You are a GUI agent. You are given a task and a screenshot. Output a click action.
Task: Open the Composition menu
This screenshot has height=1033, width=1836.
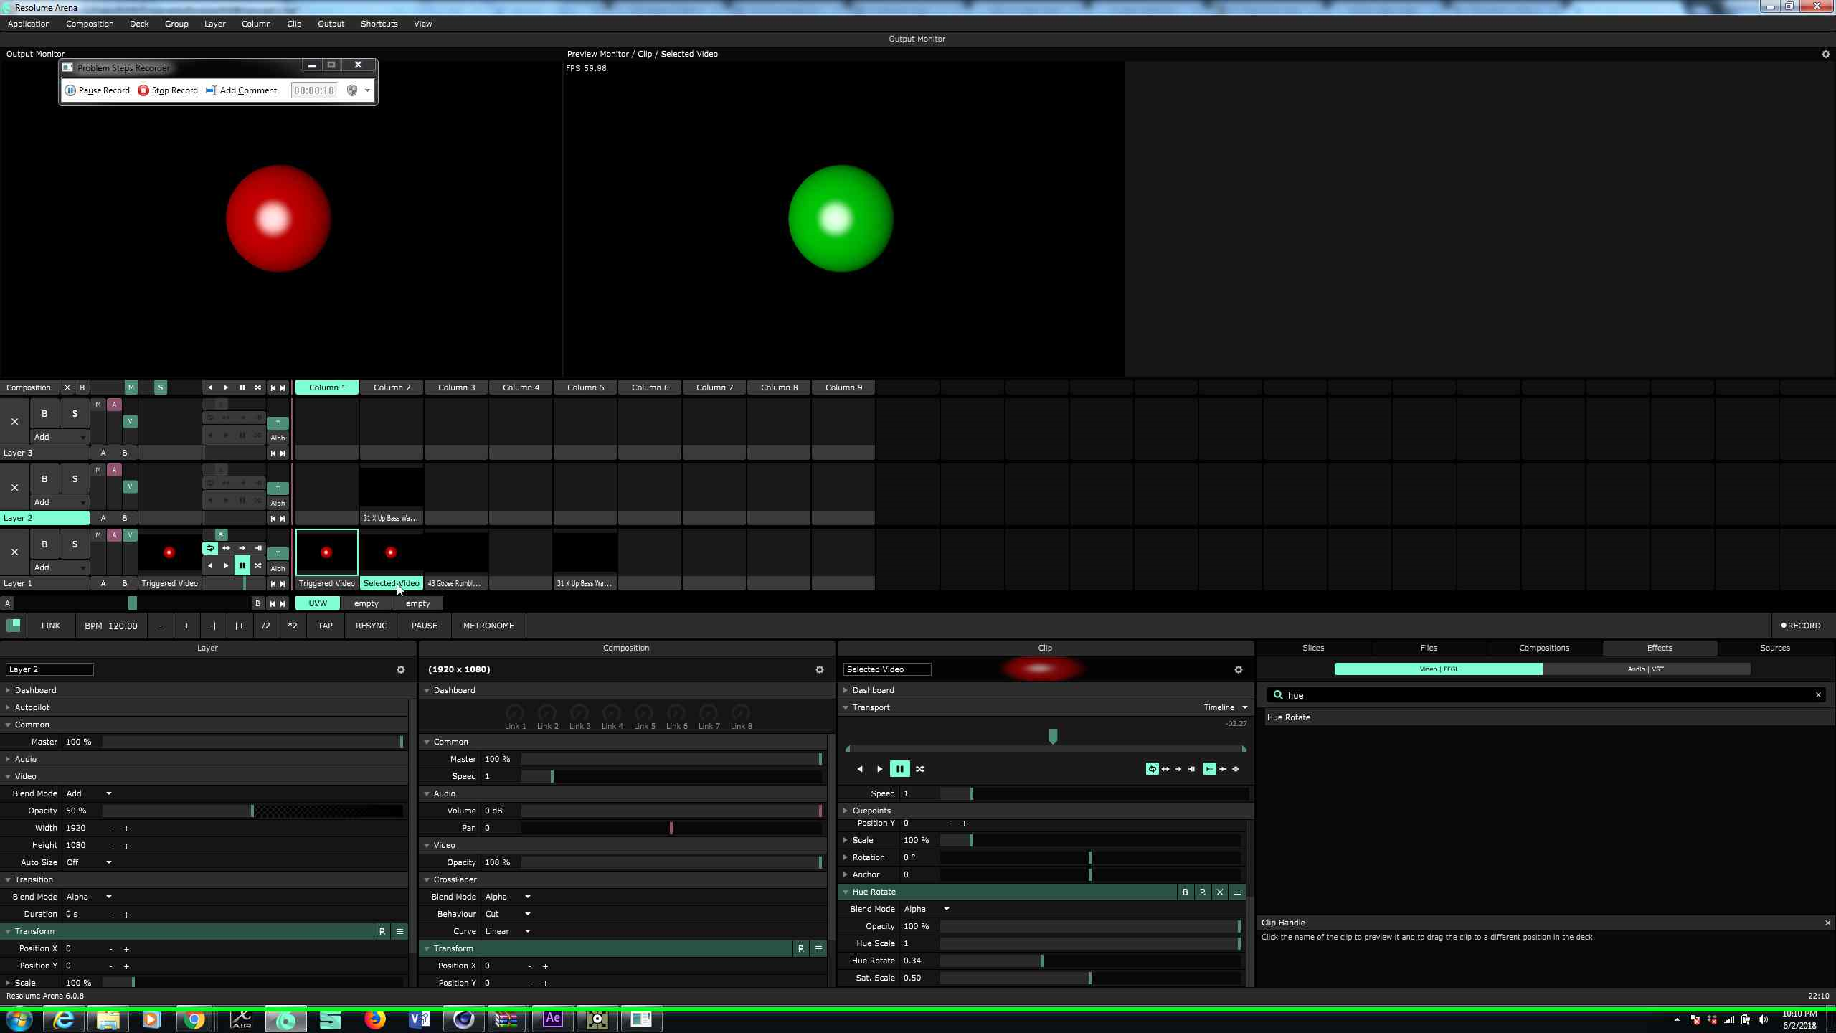90,24
